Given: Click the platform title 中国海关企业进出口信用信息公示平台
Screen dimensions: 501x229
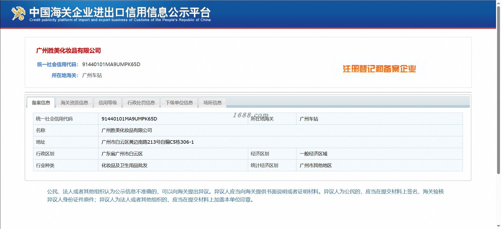Looking at the screenshot, I should tap(120, 12).
